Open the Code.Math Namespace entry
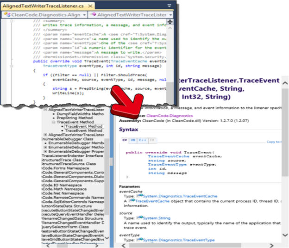 pos(64,189)
